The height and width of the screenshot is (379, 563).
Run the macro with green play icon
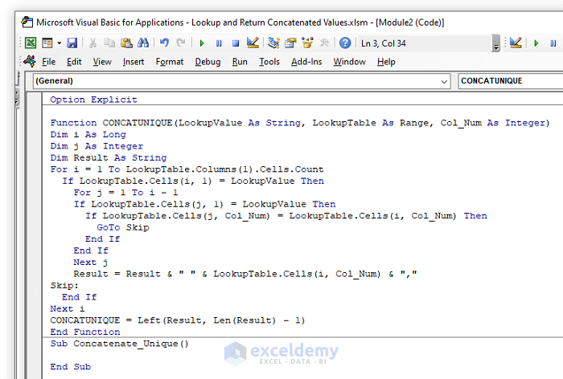pyautogui.click(x=202, y=43)
